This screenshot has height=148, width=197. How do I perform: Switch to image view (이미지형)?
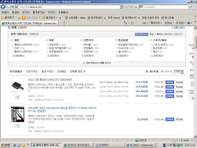point(166,72)
